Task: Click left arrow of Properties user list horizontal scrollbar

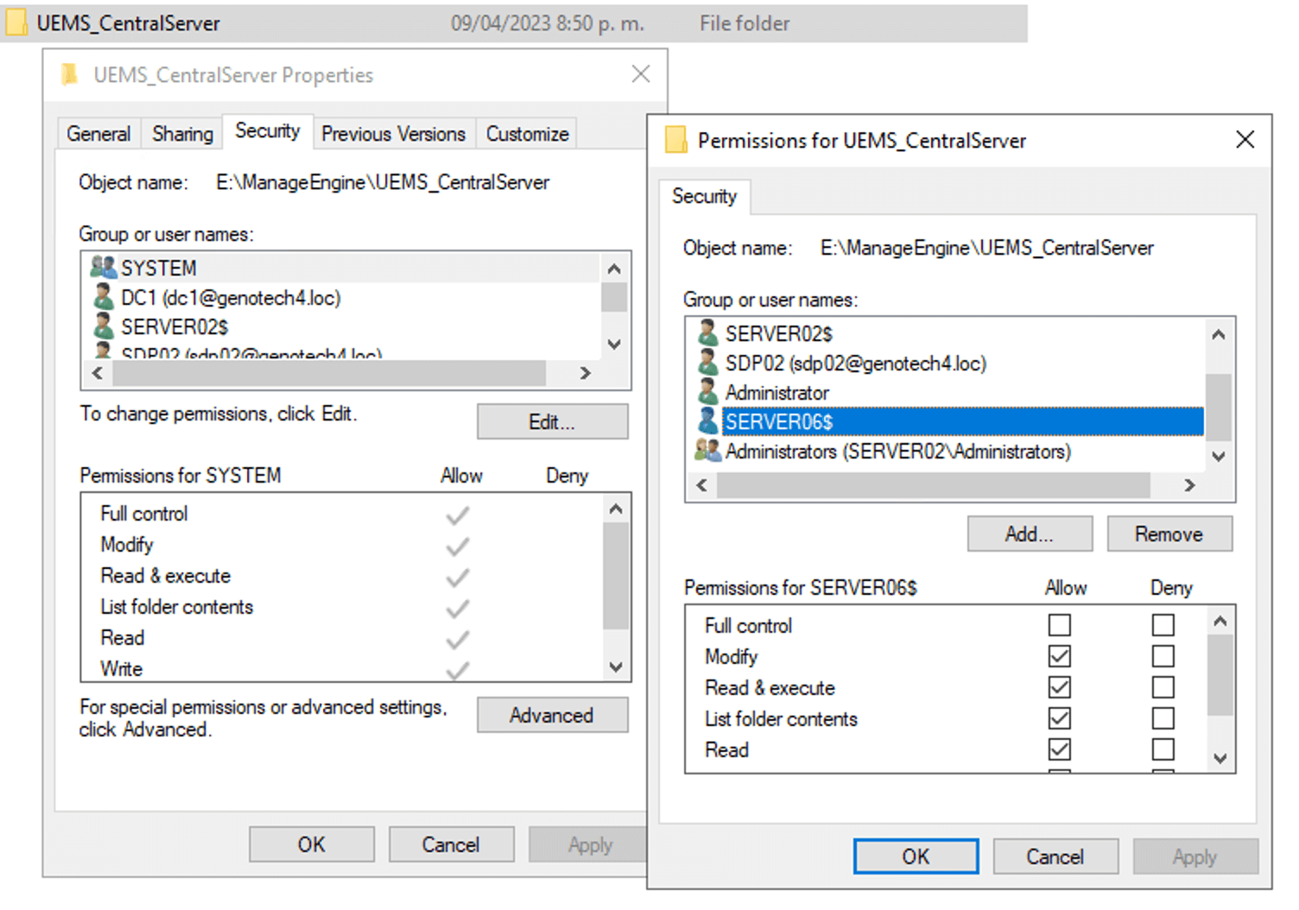Action: (98, 373)
